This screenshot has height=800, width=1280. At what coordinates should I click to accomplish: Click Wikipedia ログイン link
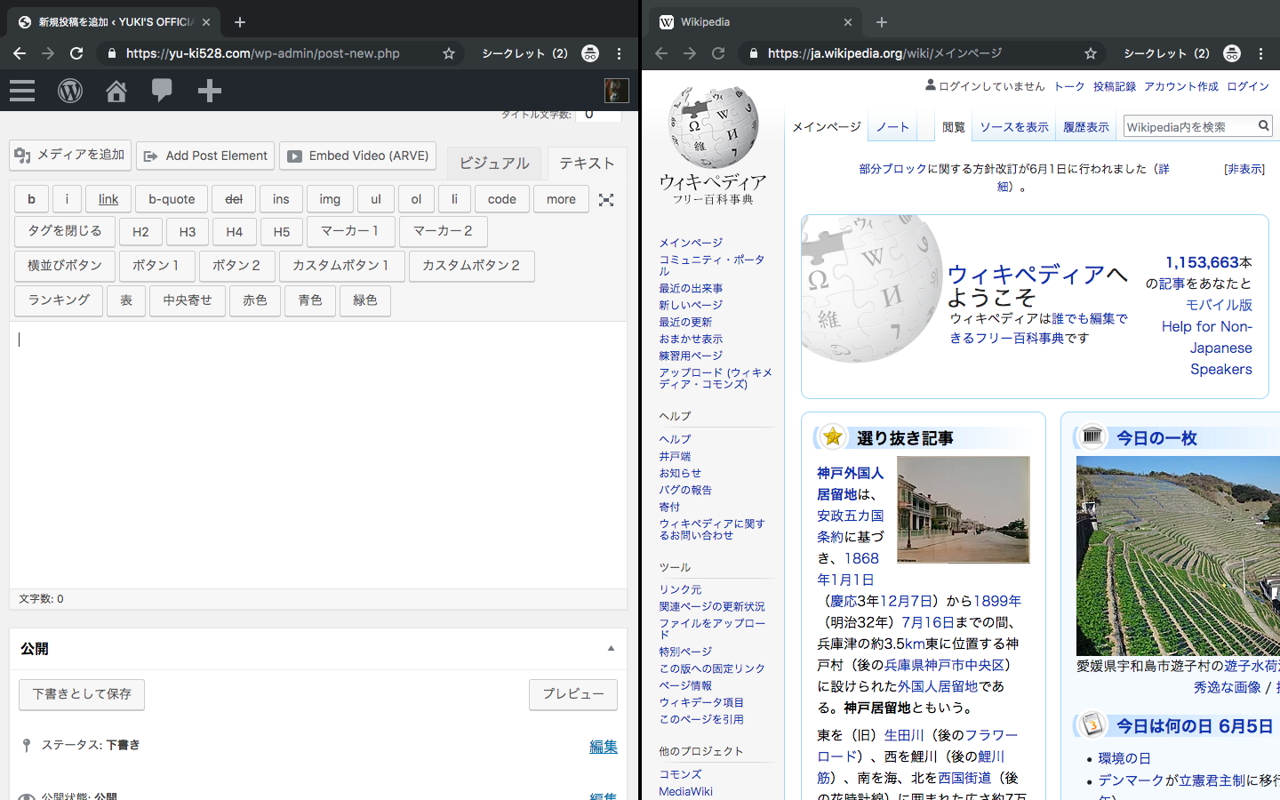click(x=1248, y=86)
